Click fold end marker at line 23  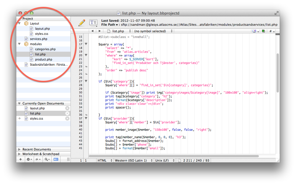pyautogui.click(x=86, y=66)
